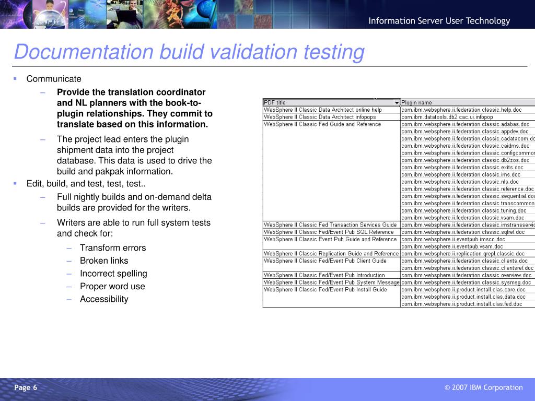Select plugin cell ending 'classic.vsam.doc'
Viewport: 535px width, 401px height.
[x=468, y=218]
